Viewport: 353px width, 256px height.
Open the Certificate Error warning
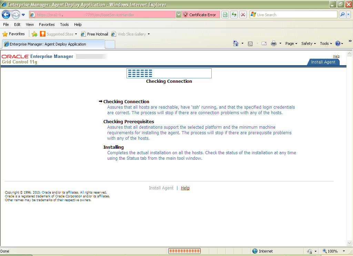point(200,14)
